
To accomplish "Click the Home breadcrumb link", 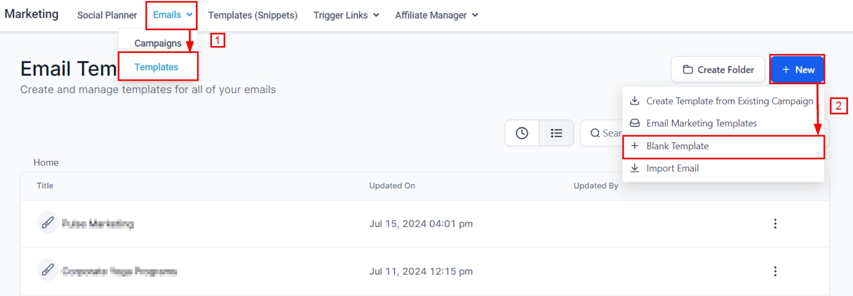I will point(46,162).
